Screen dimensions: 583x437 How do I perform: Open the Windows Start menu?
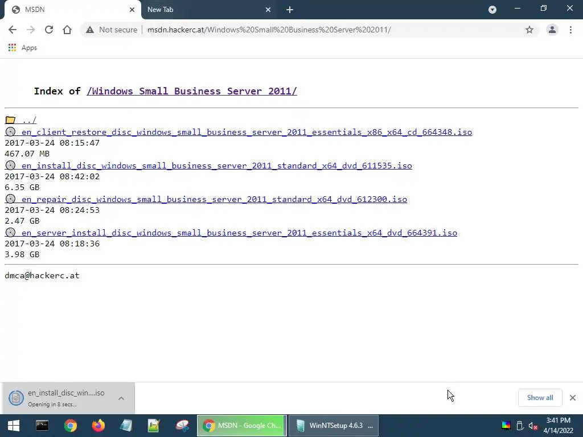pos(14,426)
